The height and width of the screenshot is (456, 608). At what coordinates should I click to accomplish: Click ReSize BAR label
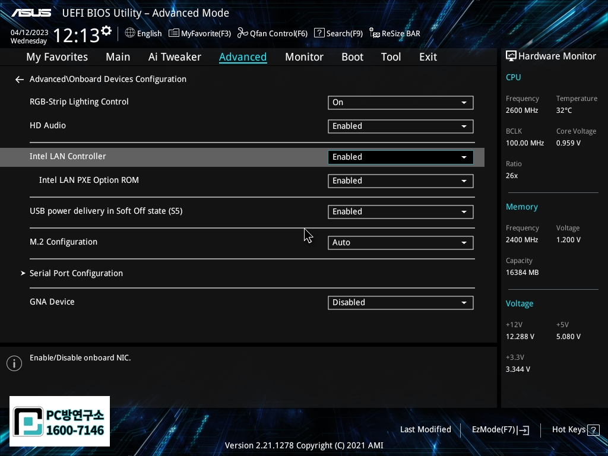pyautogui.click(x=401, y=33)
